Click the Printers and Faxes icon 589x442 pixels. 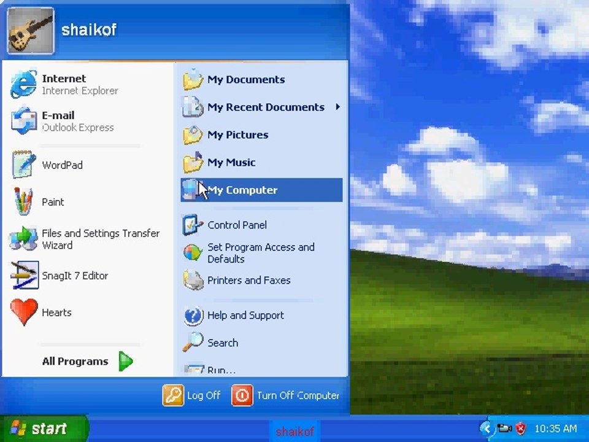click(x=193, y=281)
